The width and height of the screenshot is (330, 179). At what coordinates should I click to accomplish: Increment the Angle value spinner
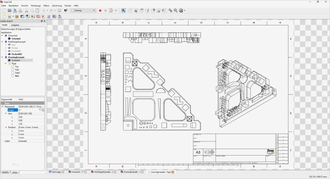pos(43,109)
